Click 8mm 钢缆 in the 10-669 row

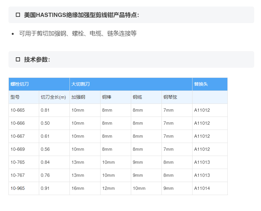point(138,149)
